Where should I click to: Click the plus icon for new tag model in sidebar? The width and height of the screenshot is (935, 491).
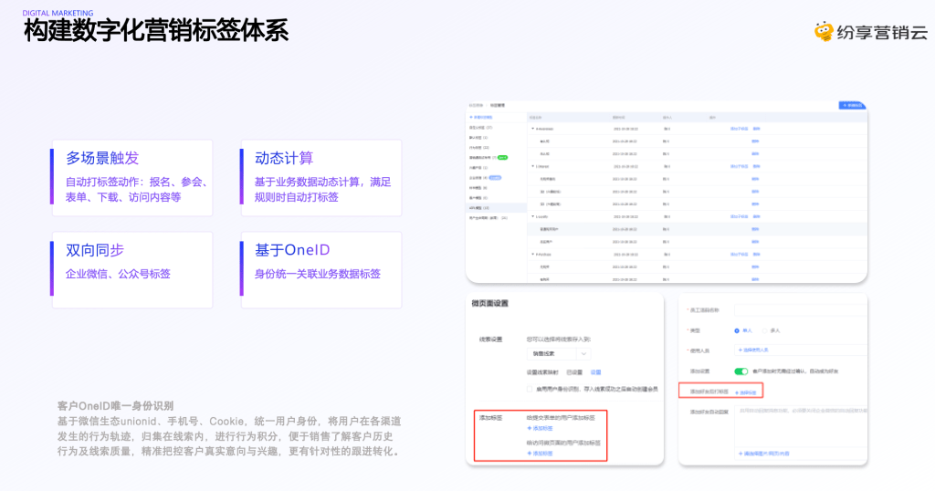[x=471, y=118]
